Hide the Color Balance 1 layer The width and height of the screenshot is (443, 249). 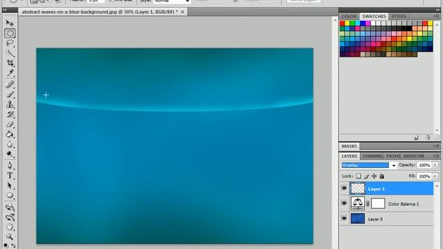coord(344,203)
